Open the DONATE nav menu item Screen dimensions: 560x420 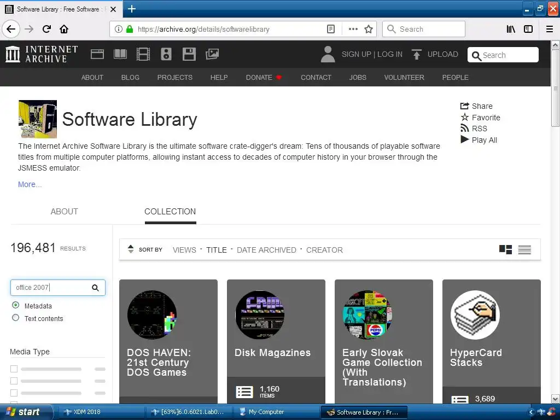point(264,78)
